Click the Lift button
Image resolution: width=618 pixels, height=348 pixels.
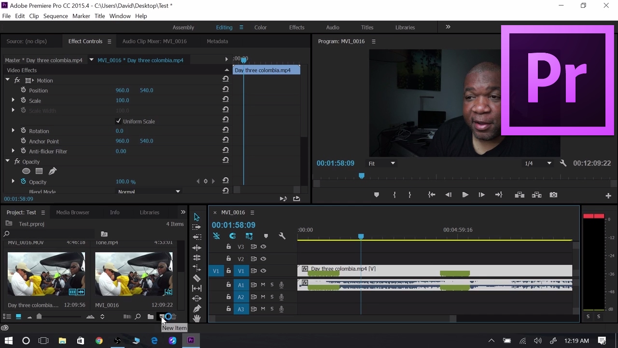(x=520, y=195)
